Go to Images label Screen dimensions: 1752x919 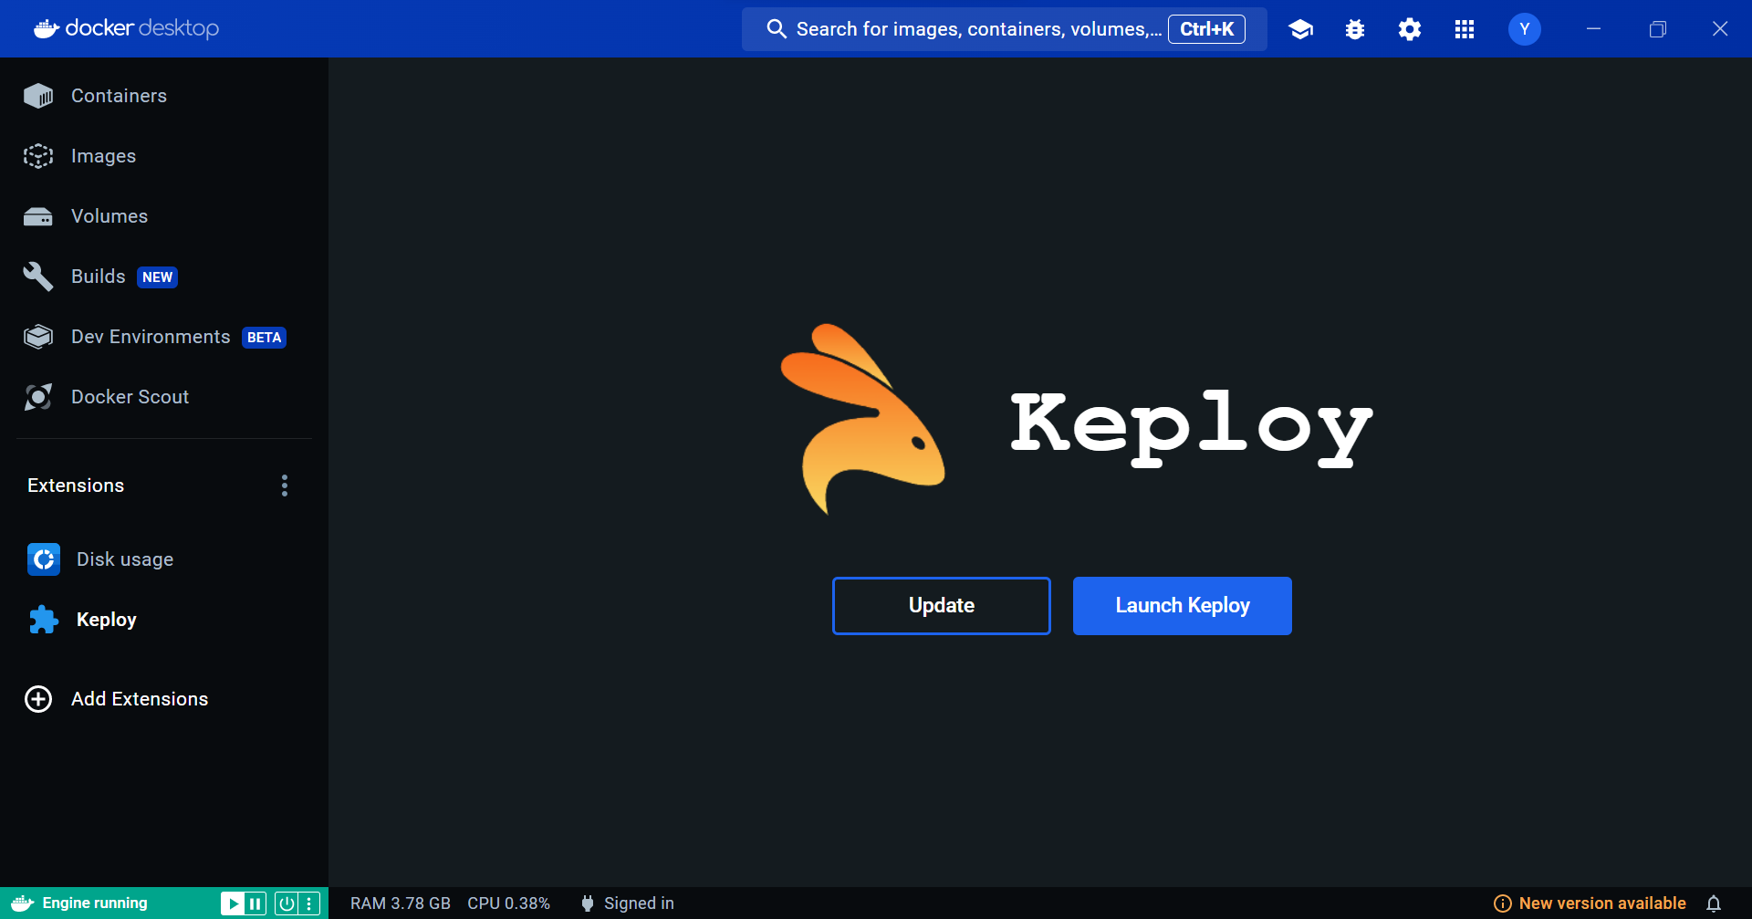click(x=103, y=156)
